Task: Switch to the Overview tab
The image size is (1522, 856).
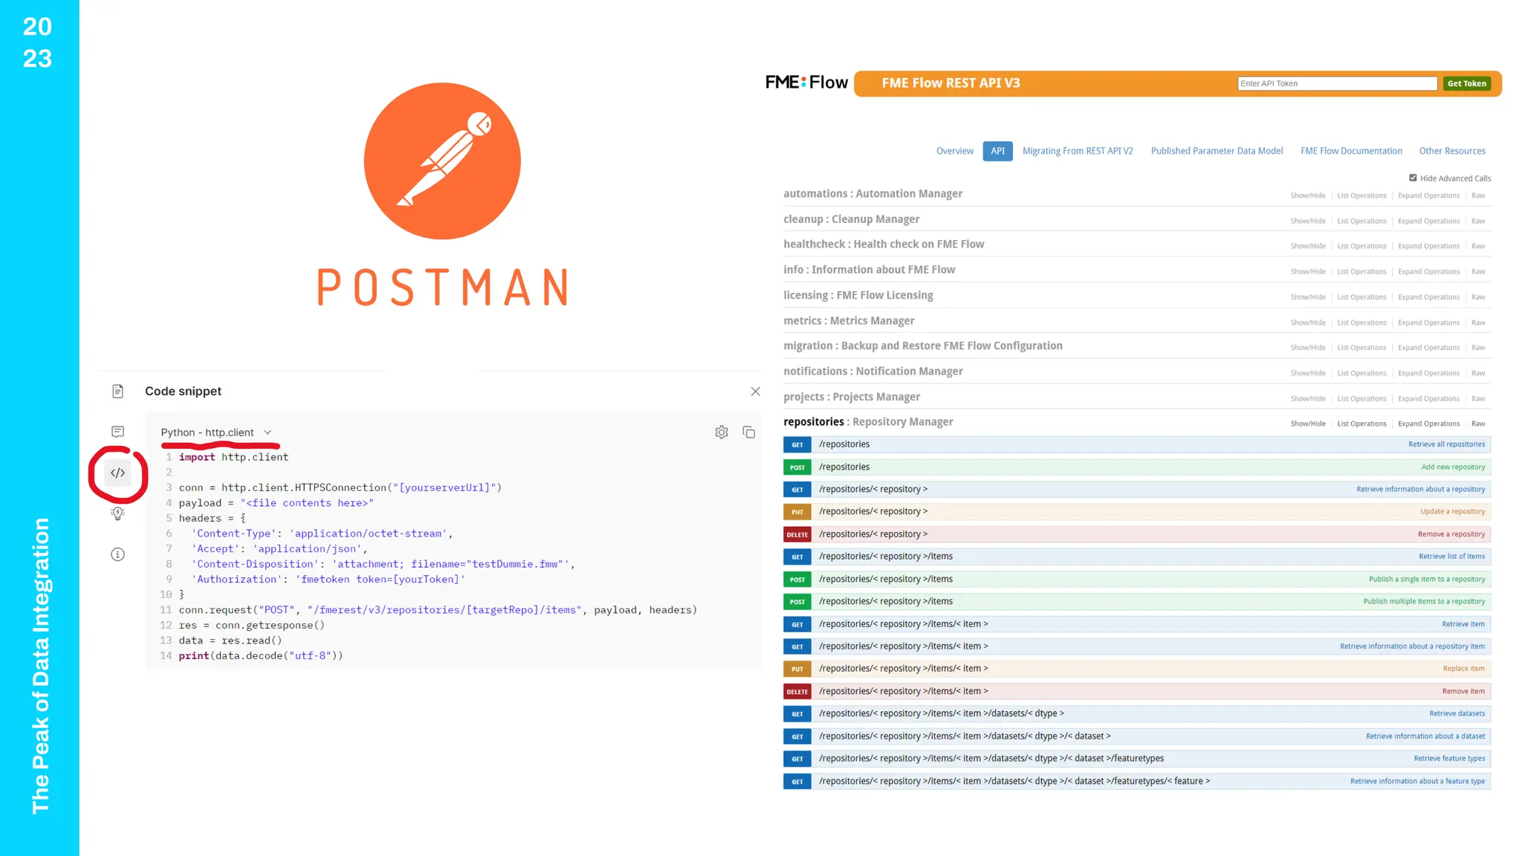Action: click(954, 151)
